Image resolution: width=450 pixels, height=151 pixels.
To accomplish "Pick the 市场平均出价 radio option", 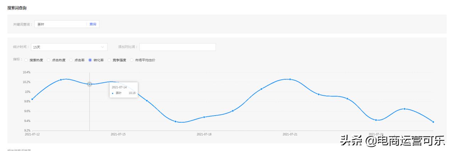I will [x=132, y=60].
